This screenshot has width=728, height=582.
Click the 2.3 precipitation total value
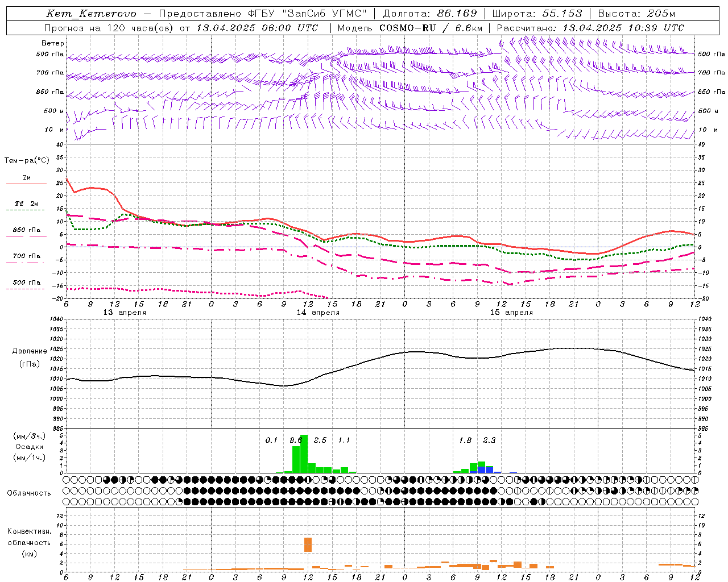point(489,440)
